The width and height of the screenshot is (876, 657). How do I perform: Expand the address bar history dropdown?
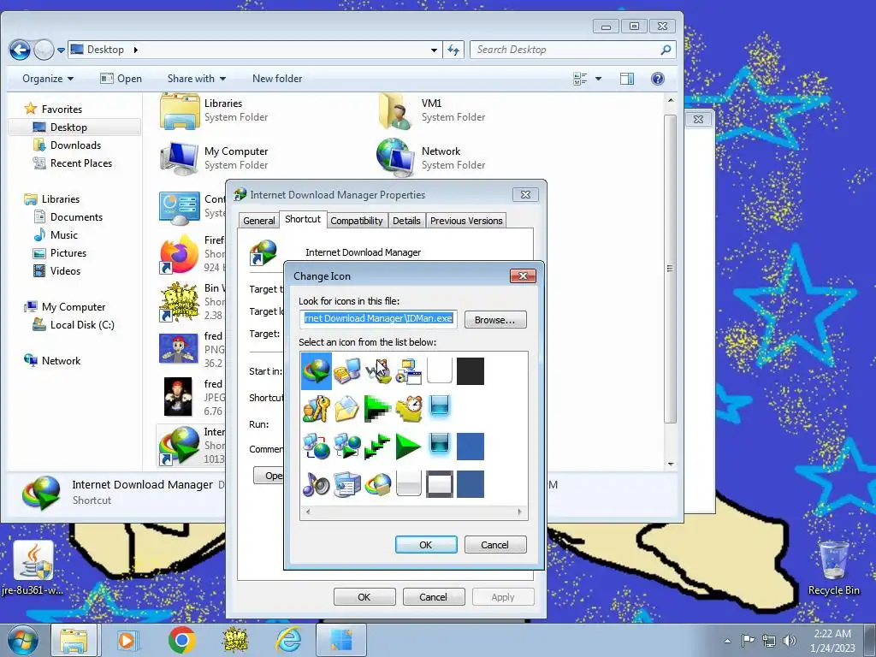click(x=434, y=50)
